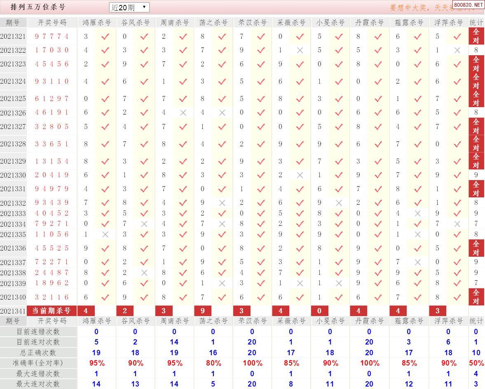
Task: Click the 开奖号码 column header at top
Action: click(x=52, y=23)
